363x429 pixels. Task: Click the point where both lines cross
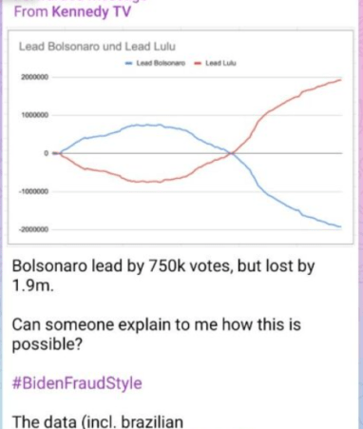point(233,153)
